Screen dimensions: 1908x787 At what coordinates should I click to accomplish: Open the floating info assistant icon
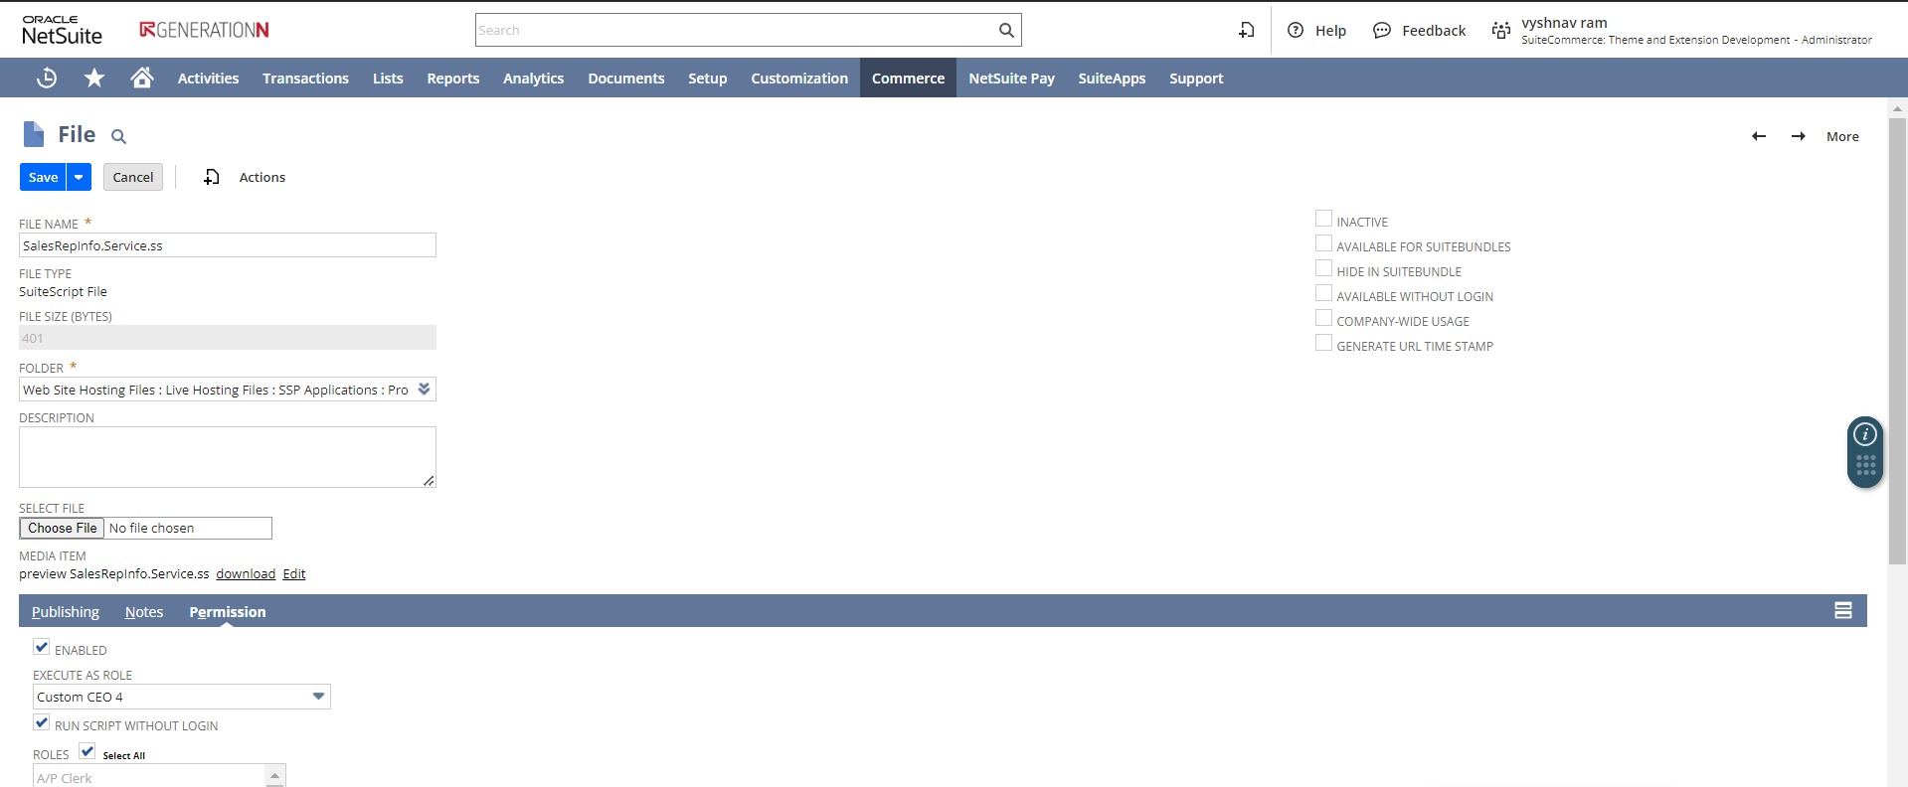[1865, 434]
